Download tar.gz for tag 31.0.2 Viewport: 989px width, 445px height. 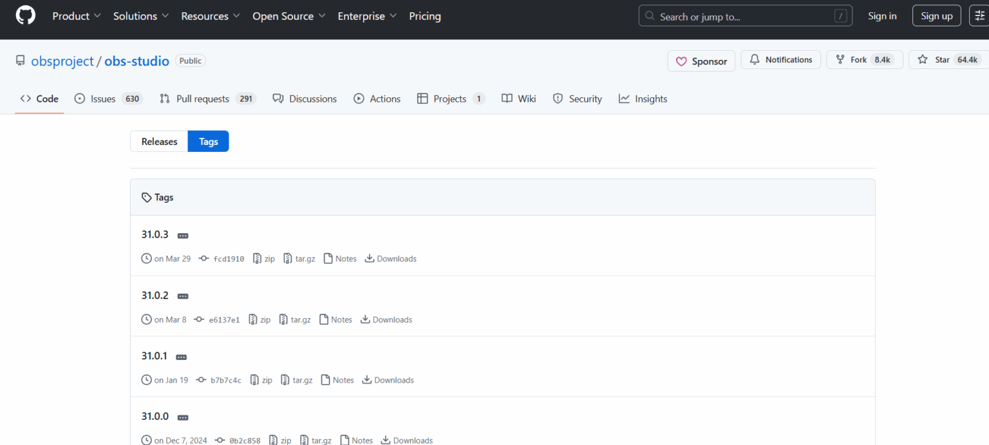pos(295,319)
